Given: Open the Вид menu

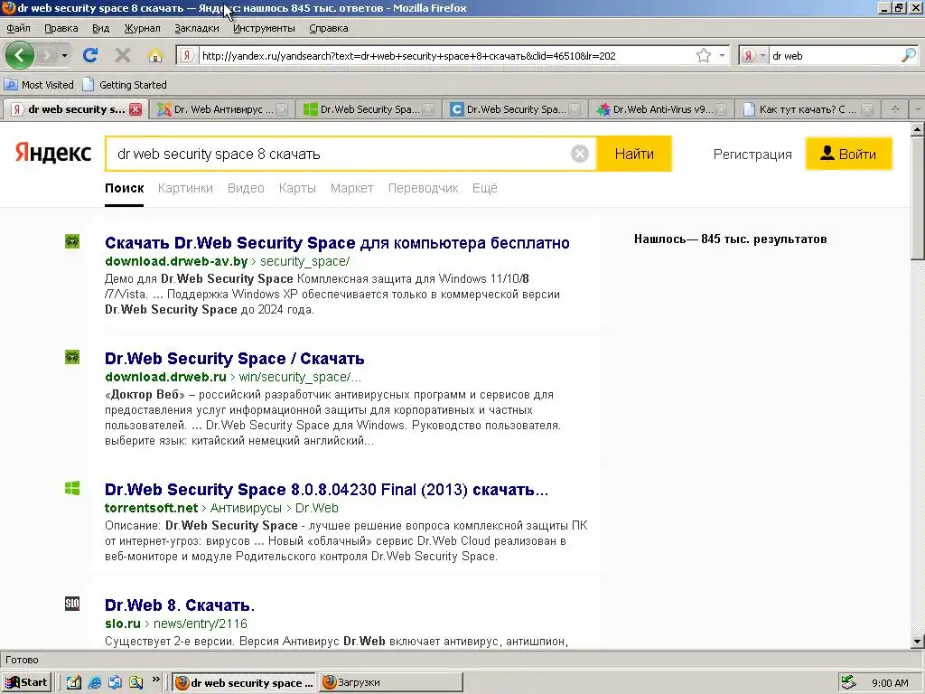Looking at the screenshot, I should (x=101, y=28).
